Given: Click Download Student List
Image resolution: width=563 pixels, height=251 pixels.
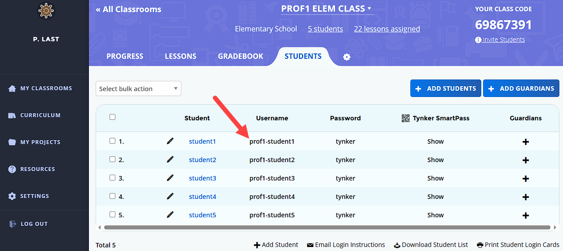Looking at the screenshot, I should (x=431, y=245).
